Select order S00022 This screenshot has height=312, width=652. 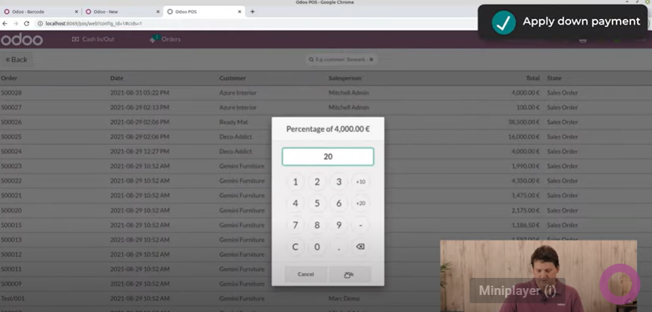pos(326,181)
